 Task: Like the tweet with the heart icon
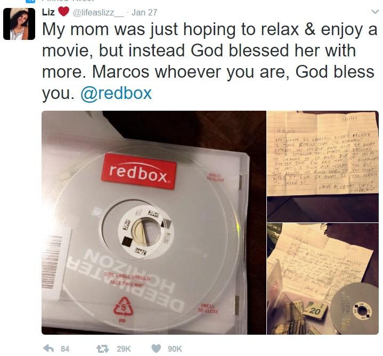(x=156, y=349)
